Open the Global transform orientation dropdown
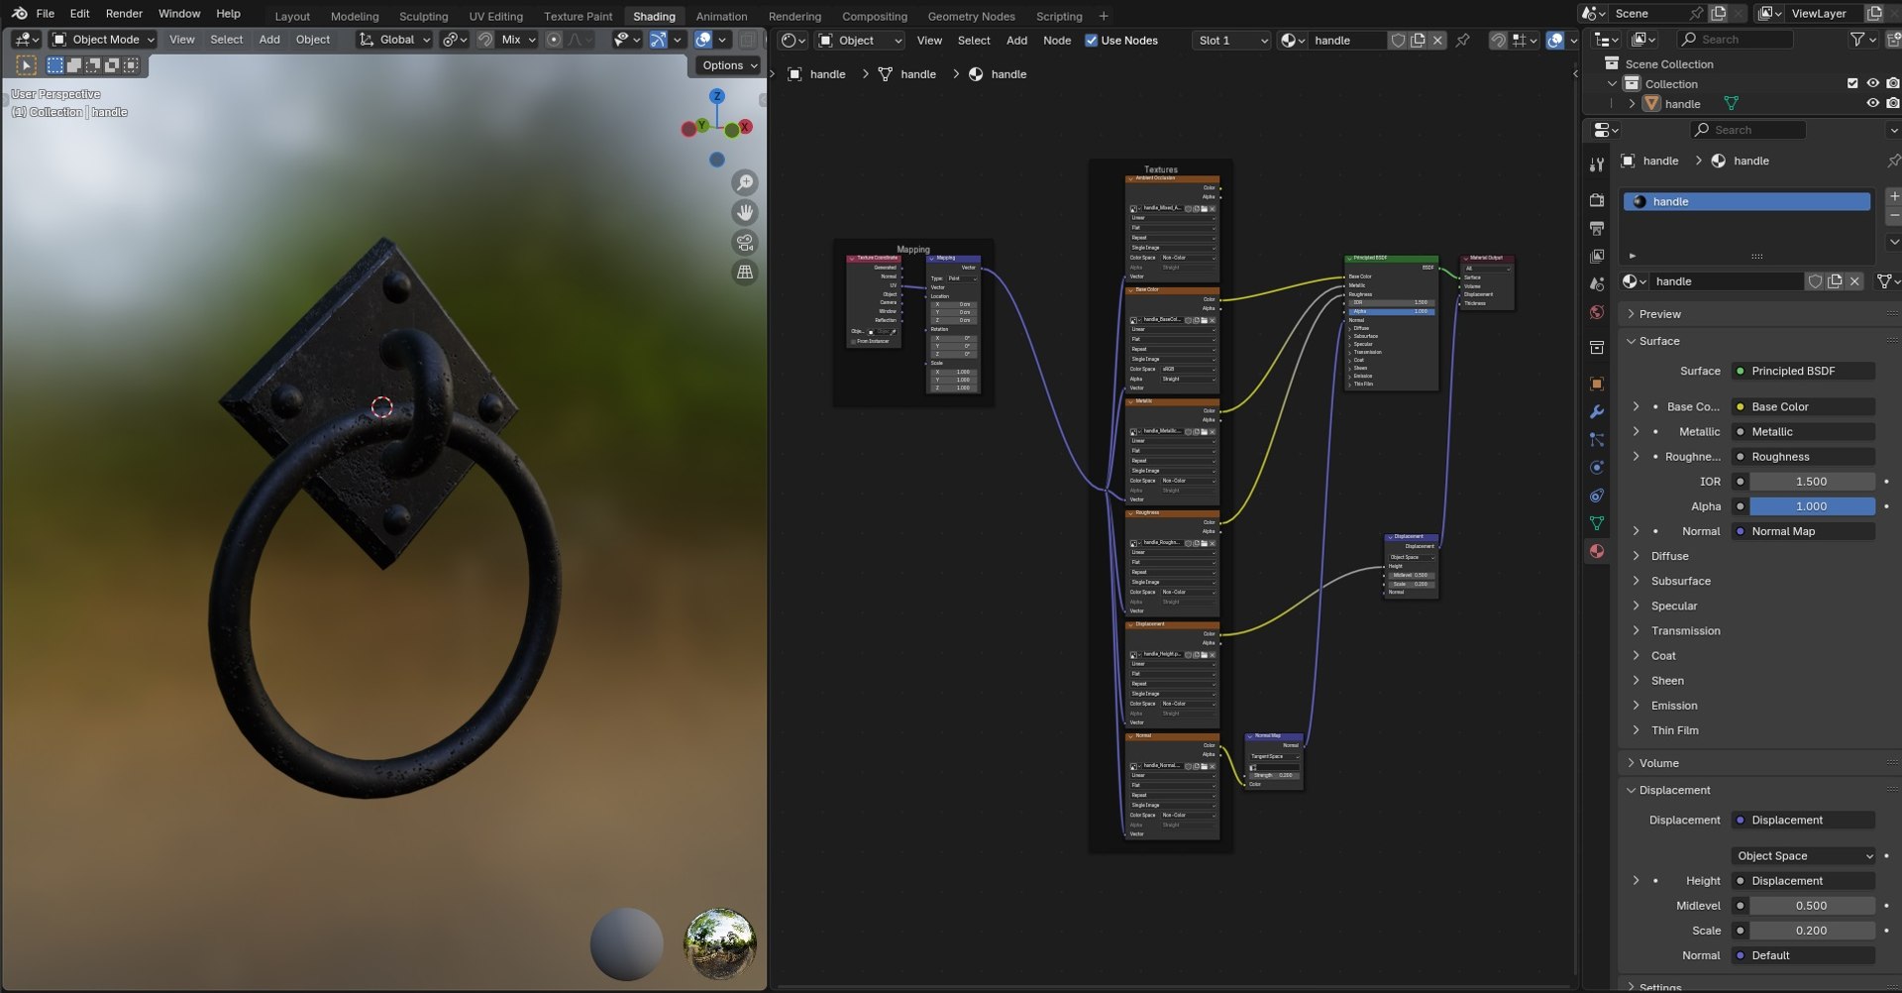The width and height of the screenshot is (1902, 993). pos(394,40)
